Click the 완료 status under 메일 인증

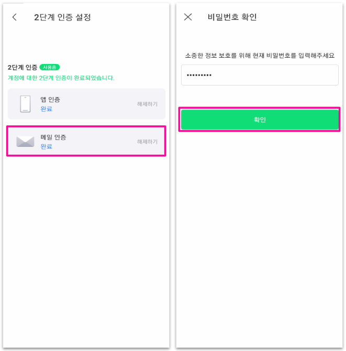(47, 146)
